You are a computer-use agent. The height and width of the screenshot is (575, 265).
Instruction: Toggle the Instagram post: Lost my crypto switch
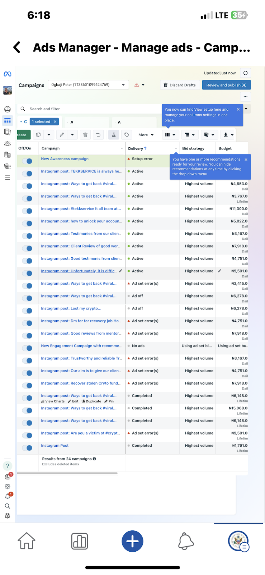pos(27,311)
